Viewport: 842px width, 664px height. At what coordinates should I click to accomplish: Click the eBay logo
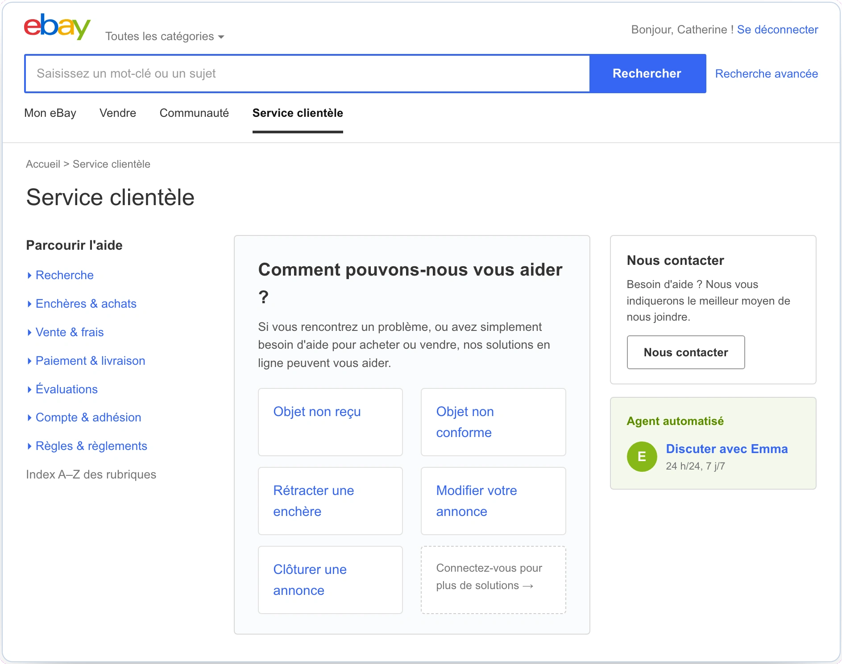(x=57, y=27)
